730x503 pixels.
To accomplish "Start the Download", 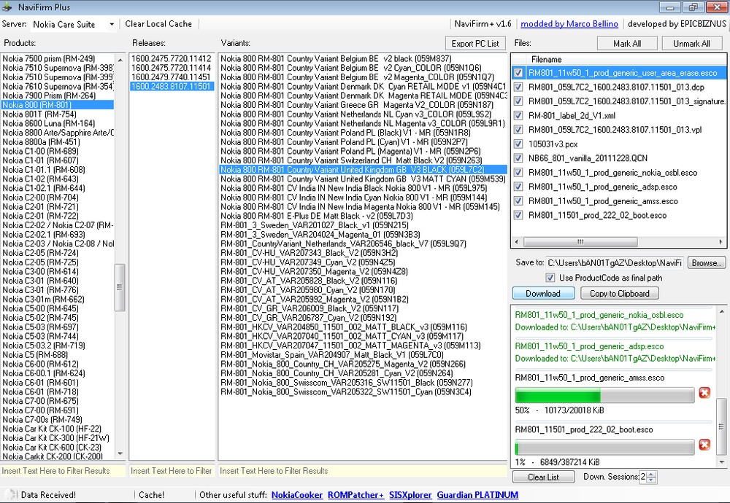I will (x=543, y=294).
